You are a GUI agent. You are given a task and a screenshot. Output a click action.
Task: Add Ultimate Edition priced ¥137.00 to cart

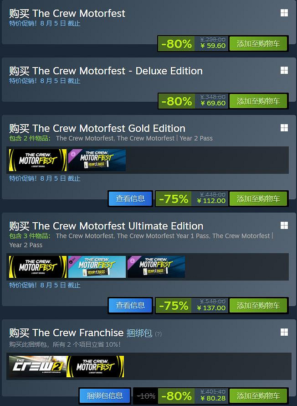258,306
